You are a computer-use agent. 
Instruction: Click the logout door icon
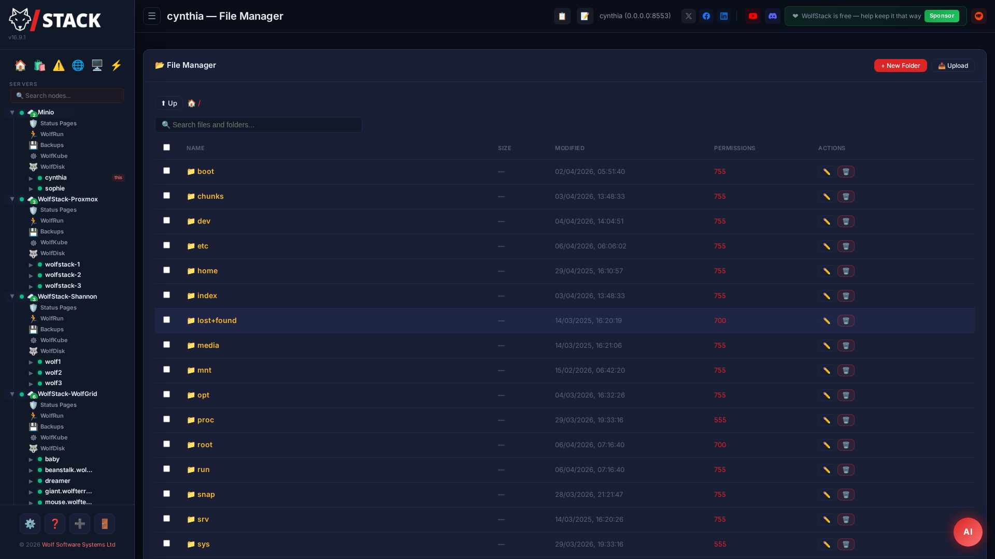point(105,524)
